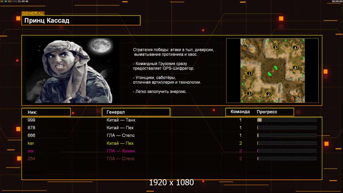Viewport: 343px width, 193px height.
Task: Click loading progress bar for player 666
Action: click(287, 135)
